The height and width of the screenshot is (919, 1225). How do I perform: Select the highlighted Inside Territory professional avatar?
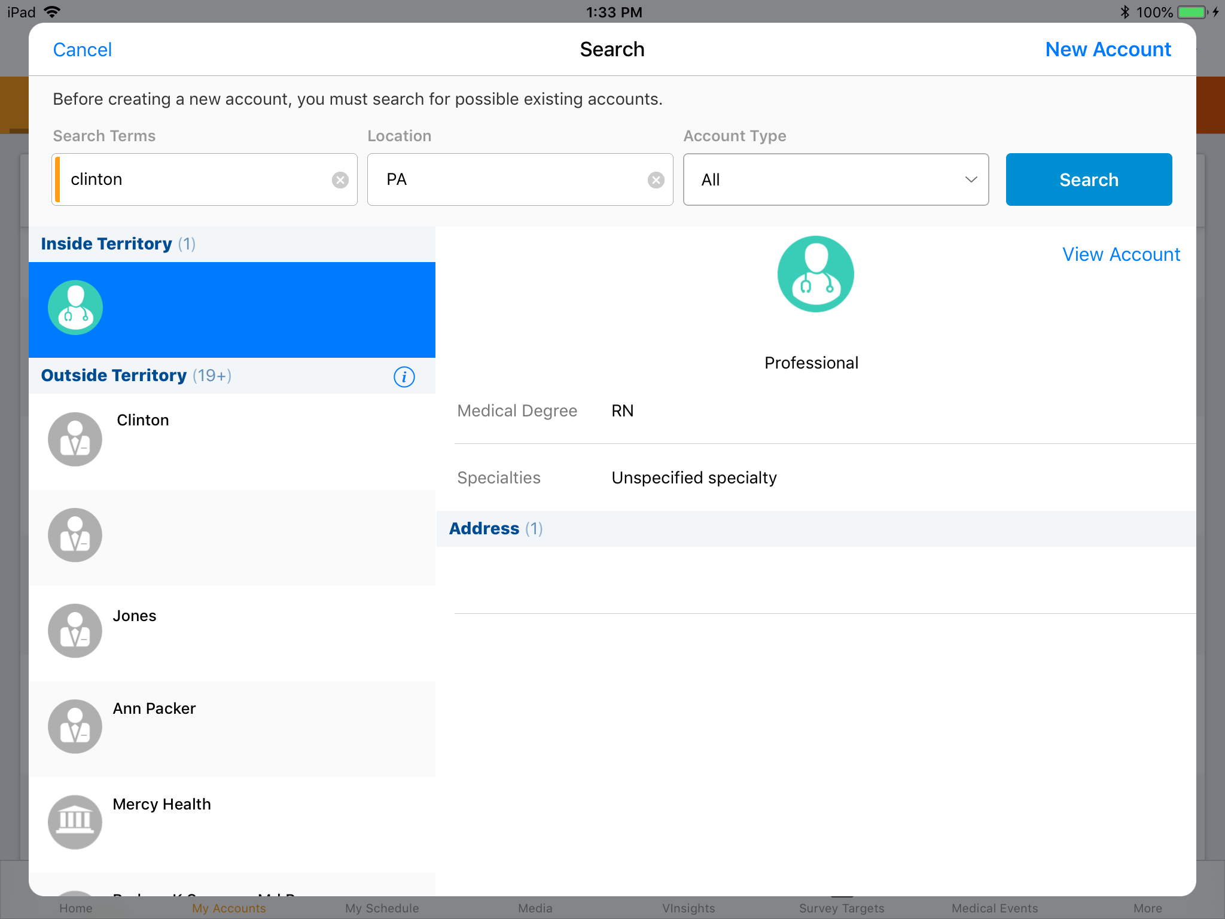point(75,308)
